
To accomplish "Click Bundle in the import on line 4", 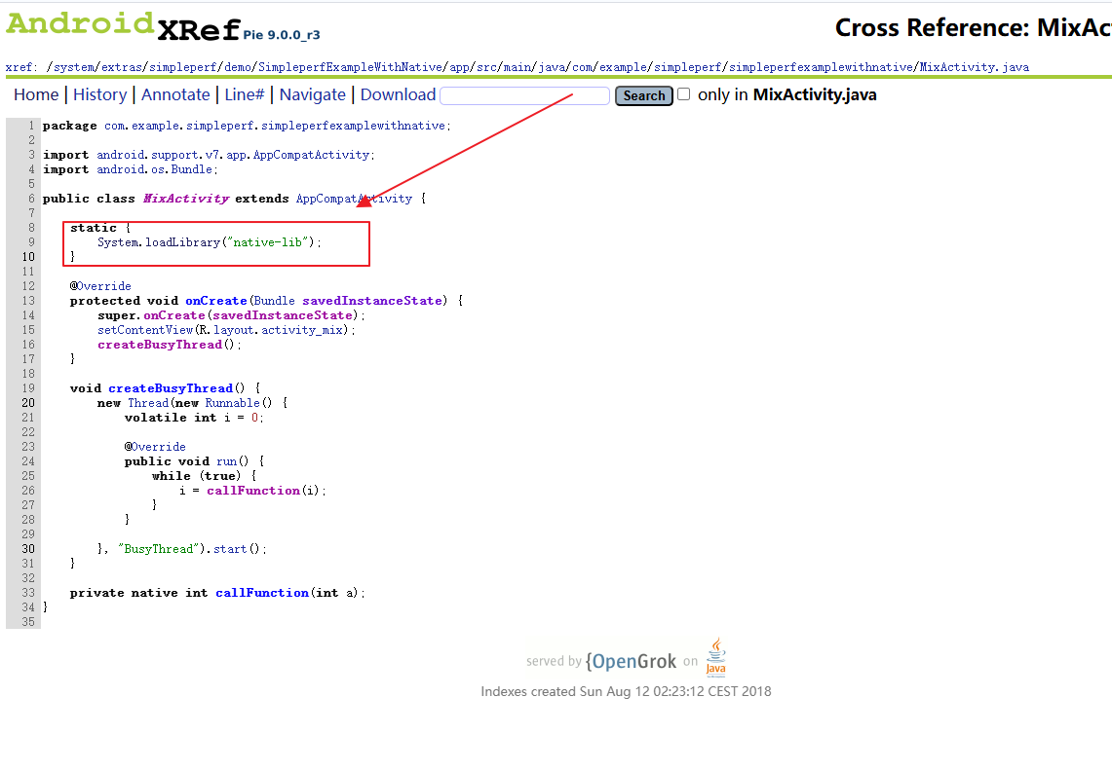I will (x=191, y=169).
